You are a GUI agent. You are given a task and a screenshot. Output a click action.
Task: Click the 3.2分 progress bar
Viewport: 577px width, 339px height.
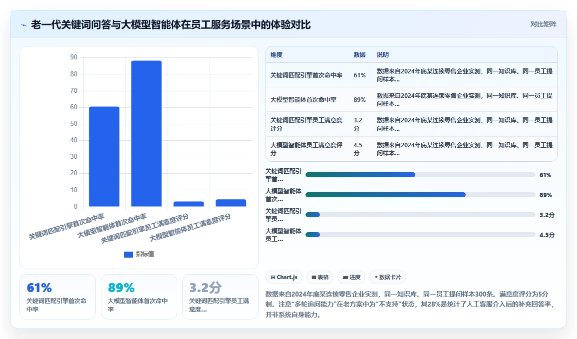(420, 215)
